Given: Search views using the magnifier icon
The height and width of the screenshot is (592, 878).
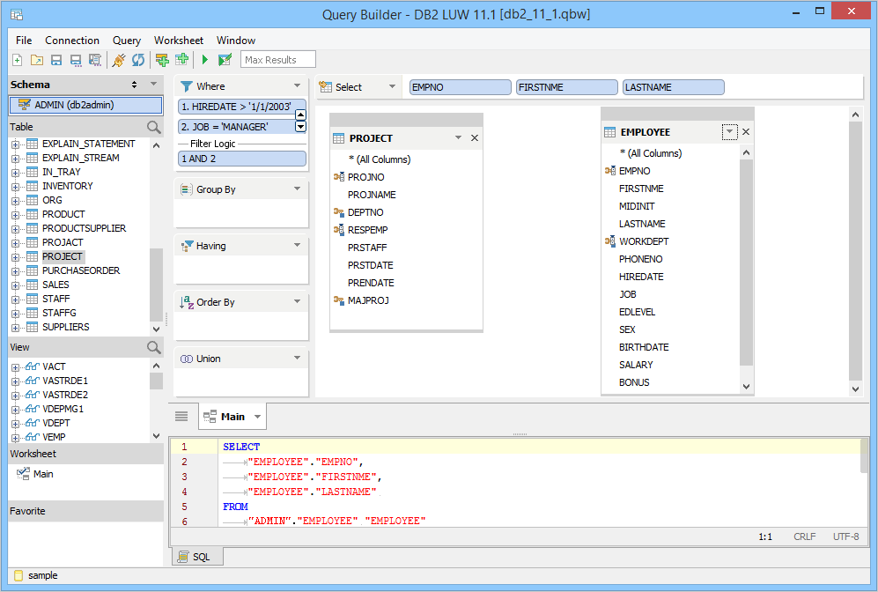Looking at the screenshot, I should [154, 348].
